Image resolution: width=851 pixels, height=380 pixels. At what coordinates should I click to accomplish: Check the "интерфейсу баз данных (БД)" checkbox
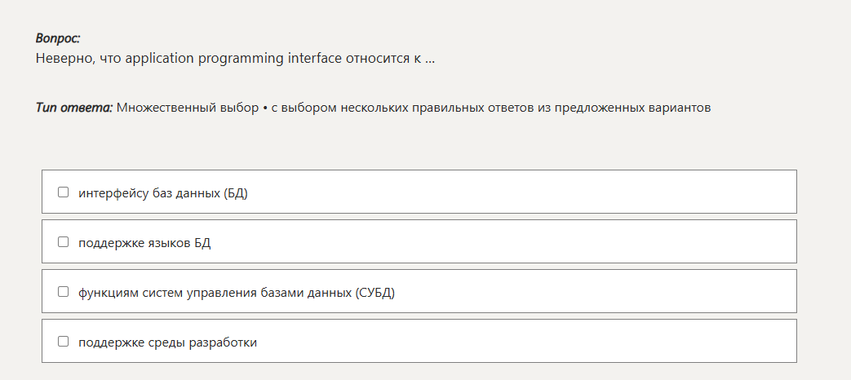pos(63,192)
